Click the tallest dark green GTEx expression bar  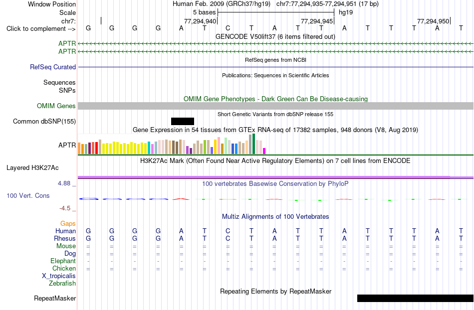pos(253,144)
